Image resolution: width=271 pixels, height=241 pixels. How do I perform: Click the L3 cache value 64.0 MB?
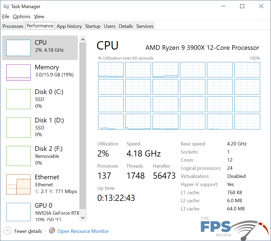click(236, 209)
